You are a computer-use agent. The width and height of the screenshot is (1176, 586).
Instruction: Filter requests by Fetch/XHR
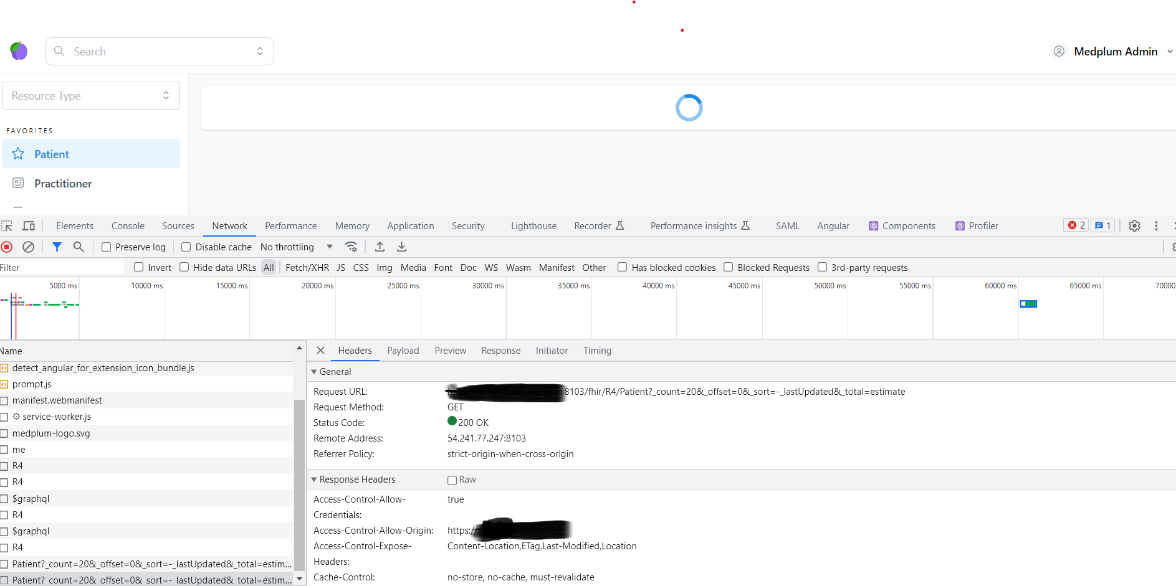click(307, 267)
